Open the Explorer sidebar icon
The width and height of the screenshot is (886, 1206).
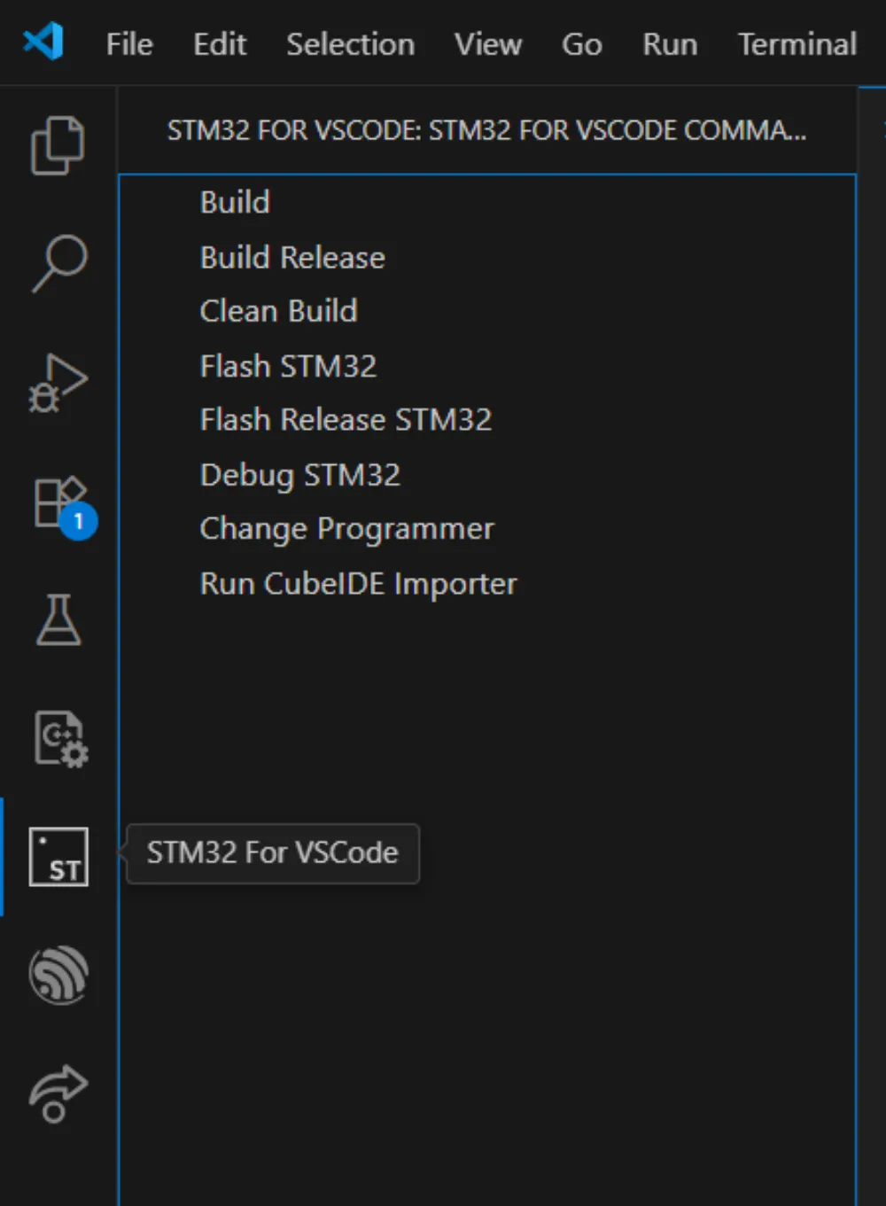(x=58, y=146)
